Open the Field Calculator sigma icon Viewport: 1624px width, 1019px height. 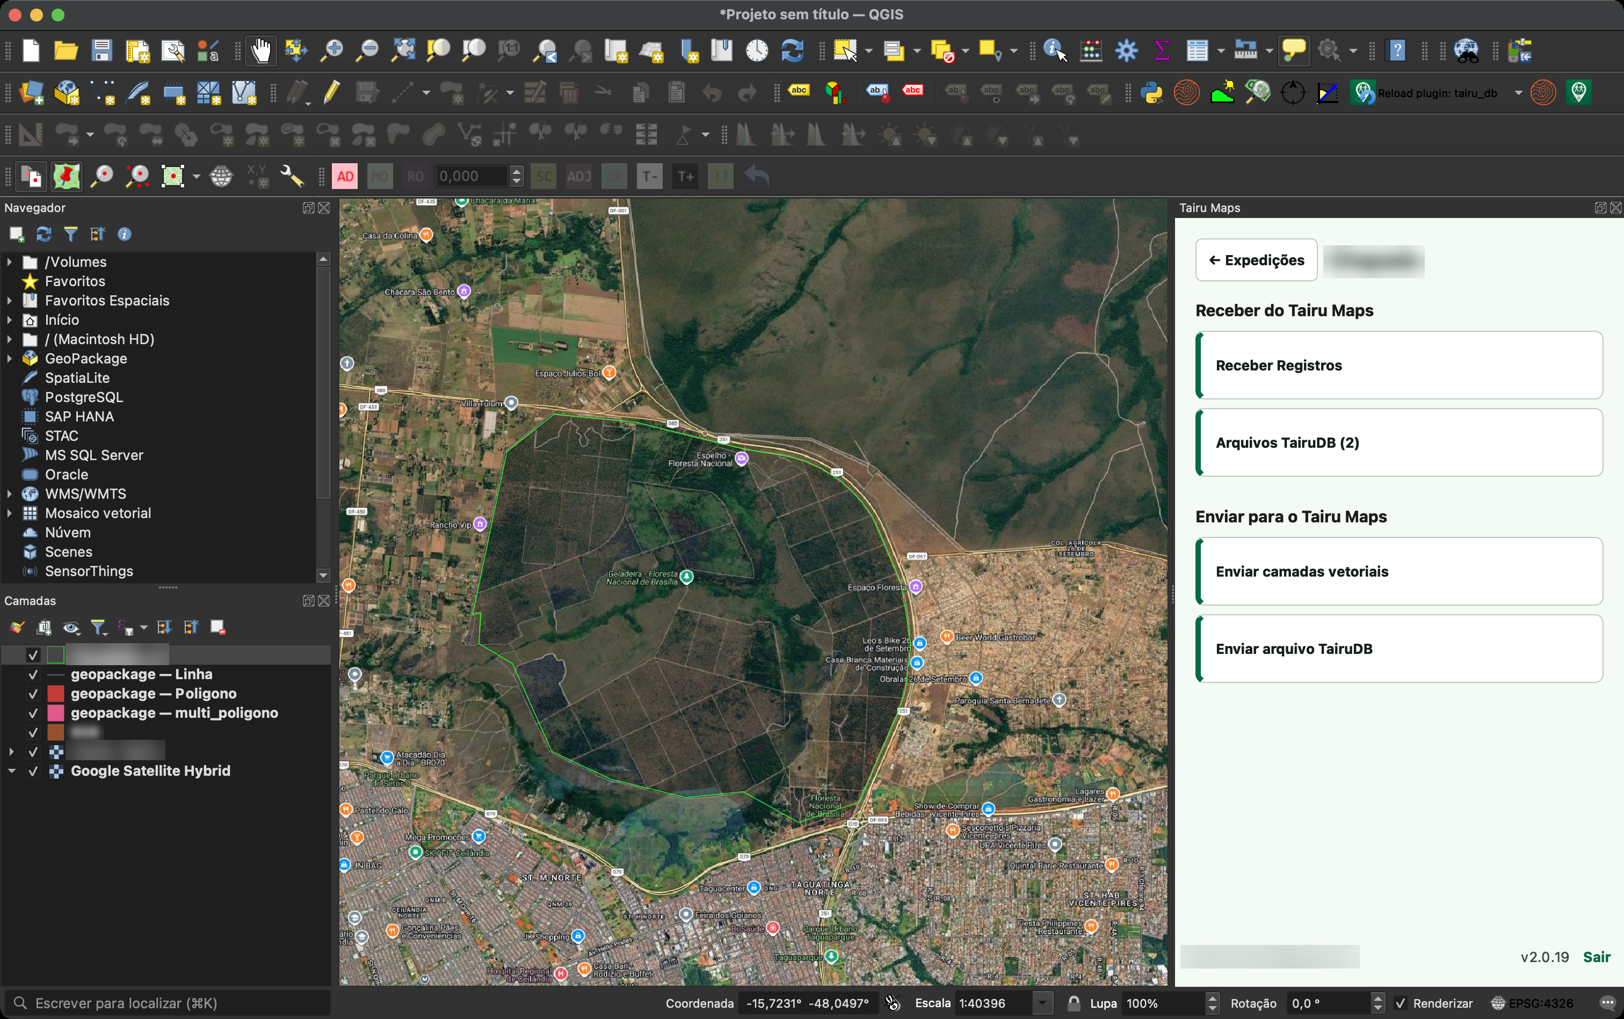[1162, 50]
